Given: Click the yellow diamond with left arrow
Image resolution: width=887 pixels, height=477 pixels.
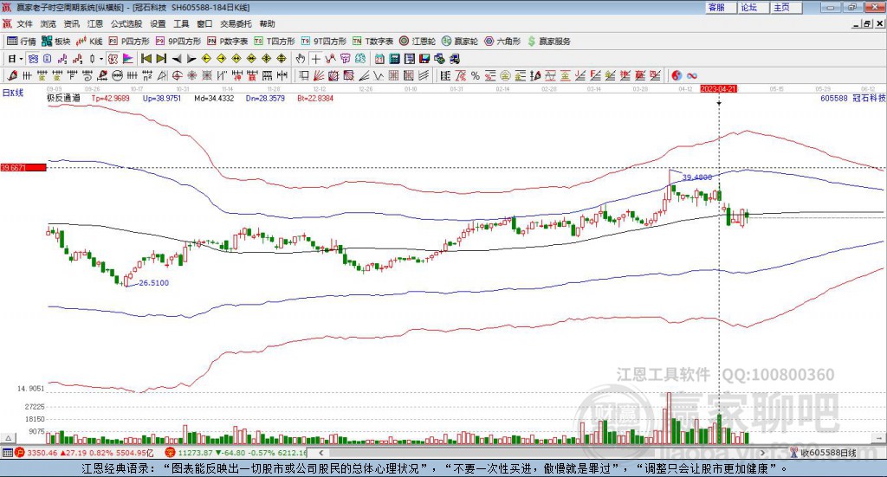Looking at the screenshot, I should pyautogui.click(x=206, y=59).
